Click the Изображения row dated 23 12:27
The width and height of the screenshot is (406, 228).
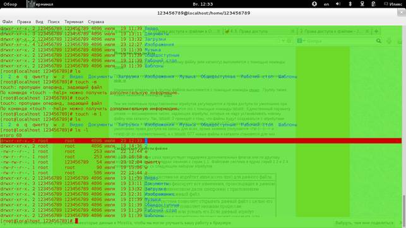click(87, 45)
